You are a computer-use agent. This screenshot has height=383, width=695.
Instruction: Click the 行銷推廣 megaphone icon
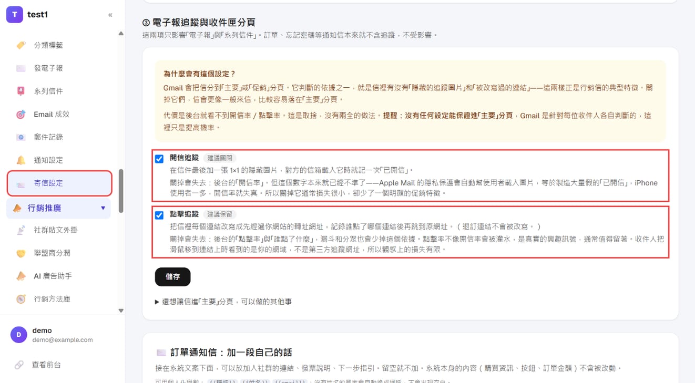click(17, 208)
